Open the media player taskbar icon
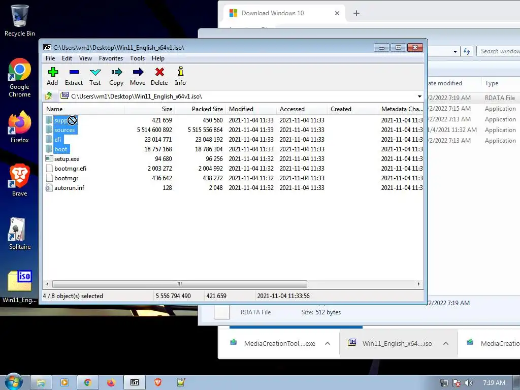Screen dimensions: 520x390 [x=64, y=383]
